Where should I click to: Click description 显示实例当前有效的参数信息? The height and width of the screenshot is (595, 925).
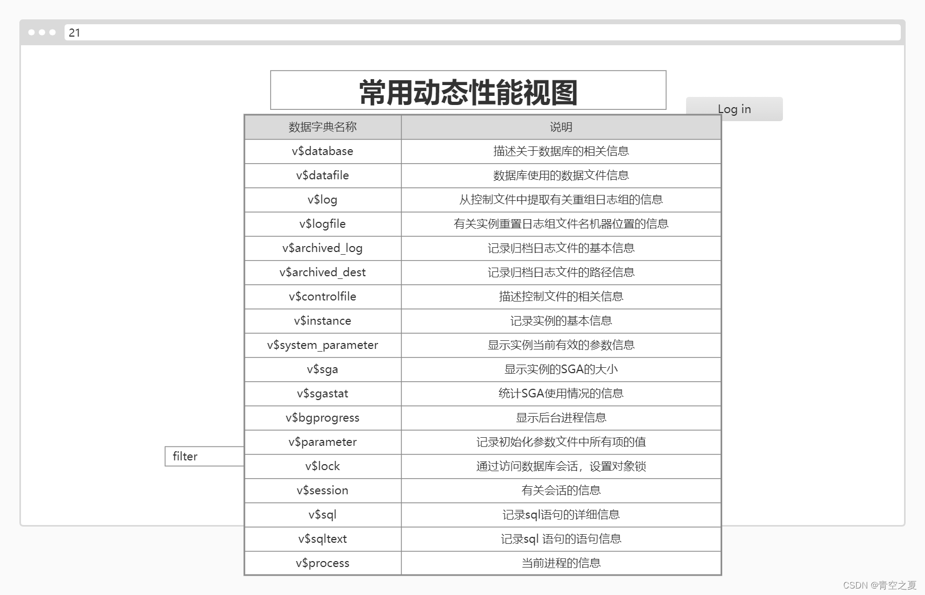click(x=561, y=345)
